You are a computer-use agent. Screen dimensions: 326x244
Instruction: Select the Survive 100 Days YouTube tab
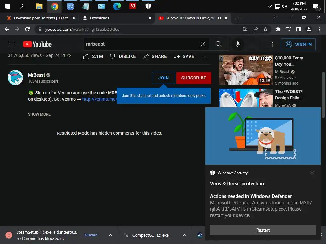pyautogui.click(x=190, y=18)
